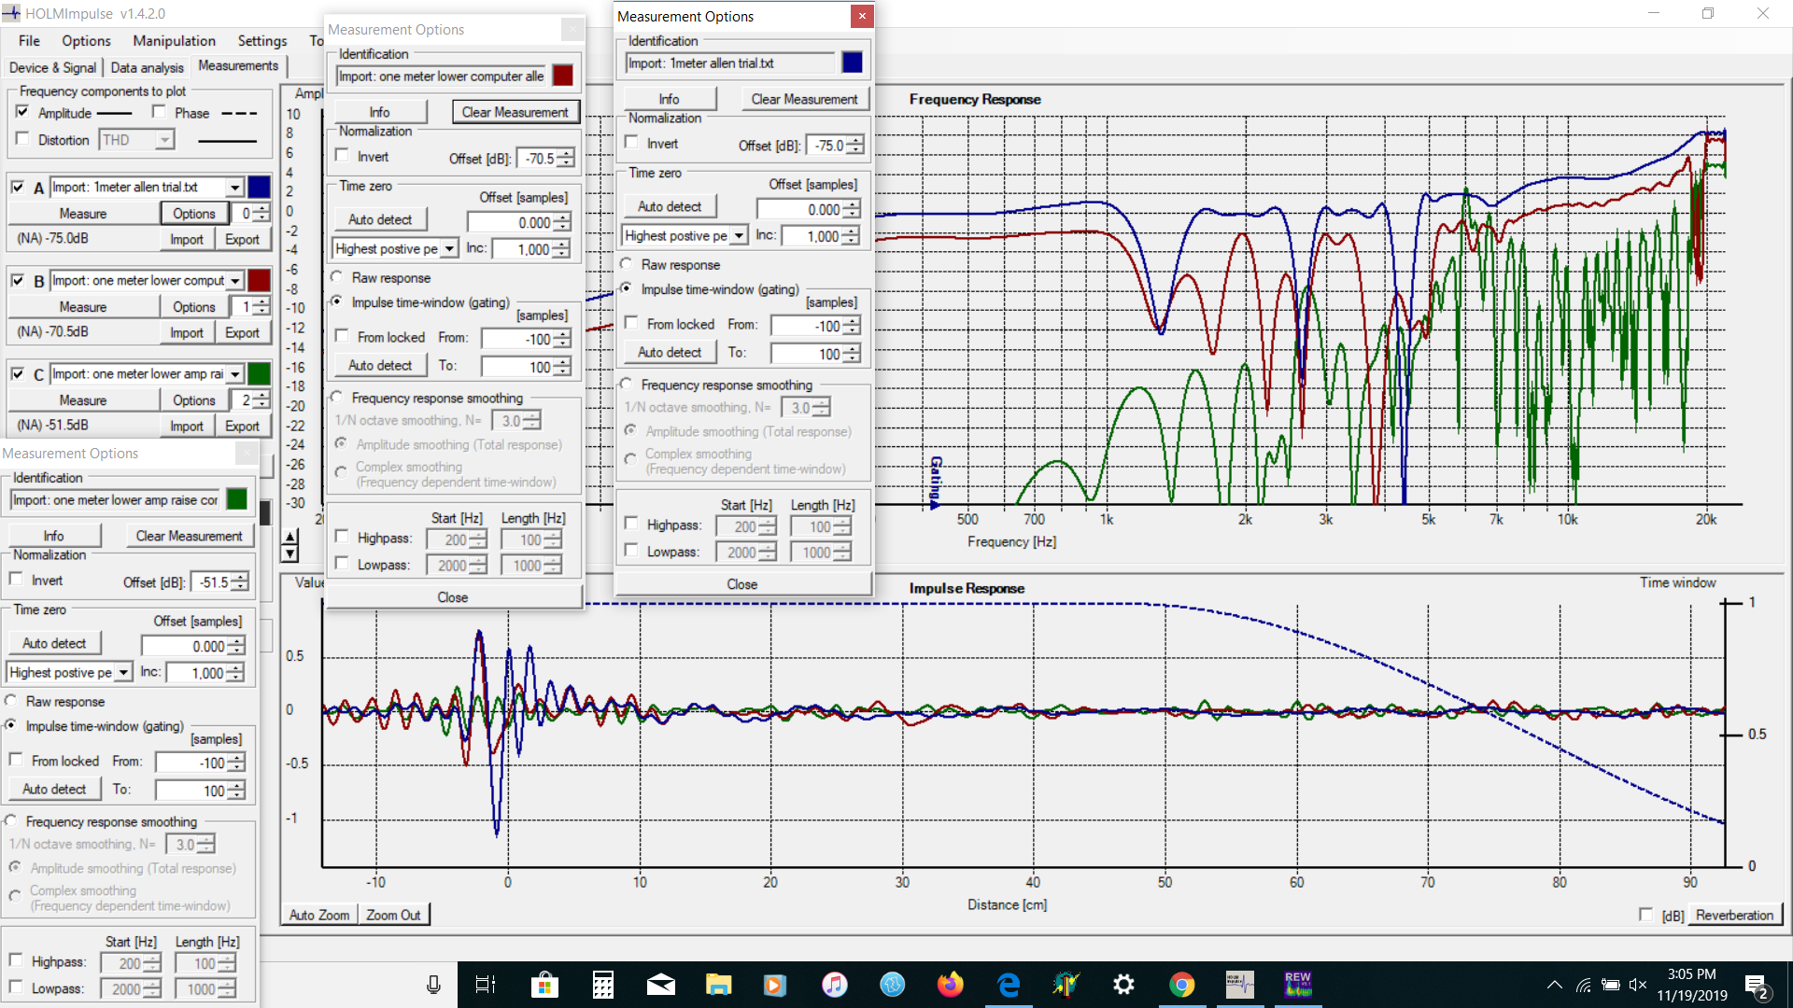Check Invert in the green measurement options
1793x1008 pixels.
pos(16,580)
